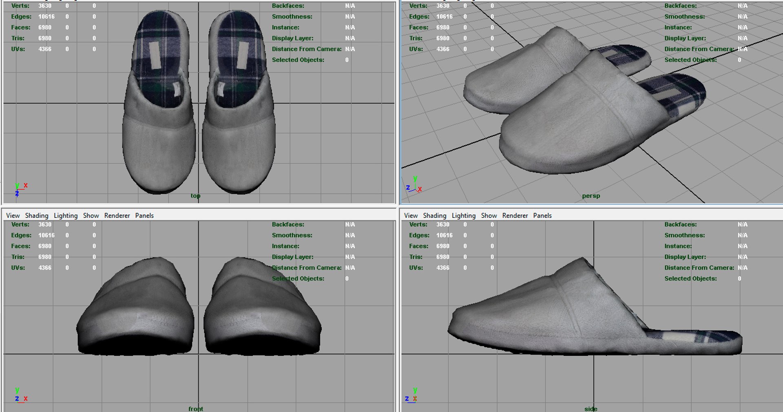
Task: Open the Lighting menu of the front panel
Action: (x=66, y=215)
